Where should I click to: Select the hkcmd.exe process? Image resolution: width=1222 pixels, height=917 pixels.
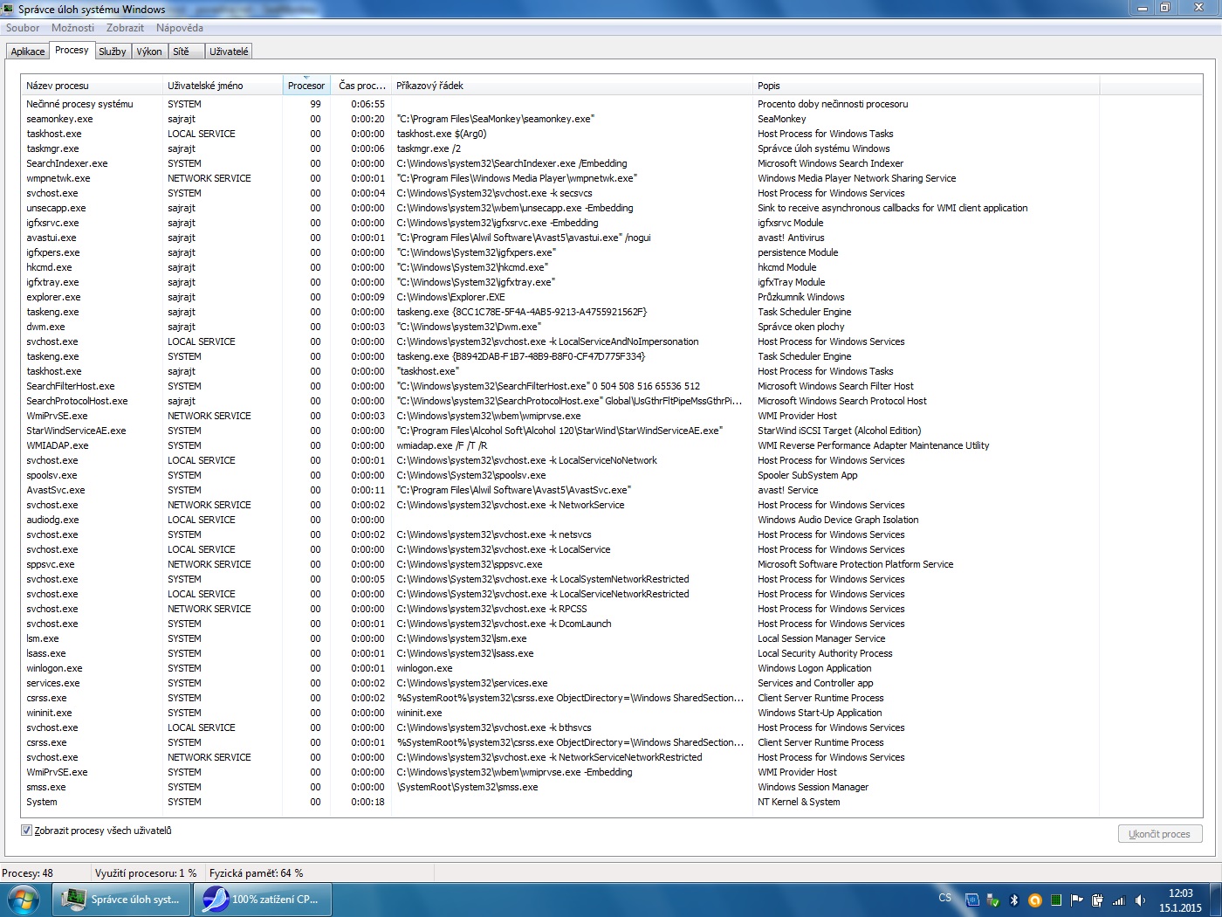tap(611, 267)
